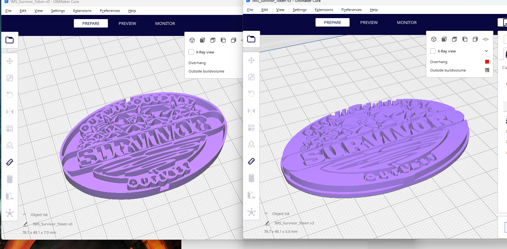Image resolution: width=507 pixels, height=249 pixels.
Task: Open Per Model Settings in the v0 window
Action: pyautogui.click(x=10, y=129)
